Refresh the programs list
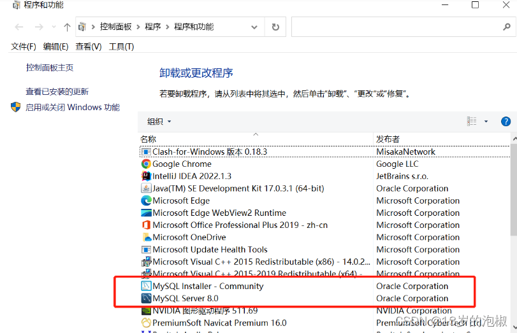 (275, 27)
